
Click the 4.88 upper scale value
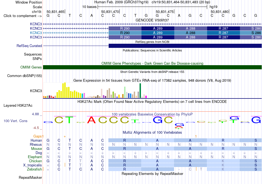pos(35,114)
